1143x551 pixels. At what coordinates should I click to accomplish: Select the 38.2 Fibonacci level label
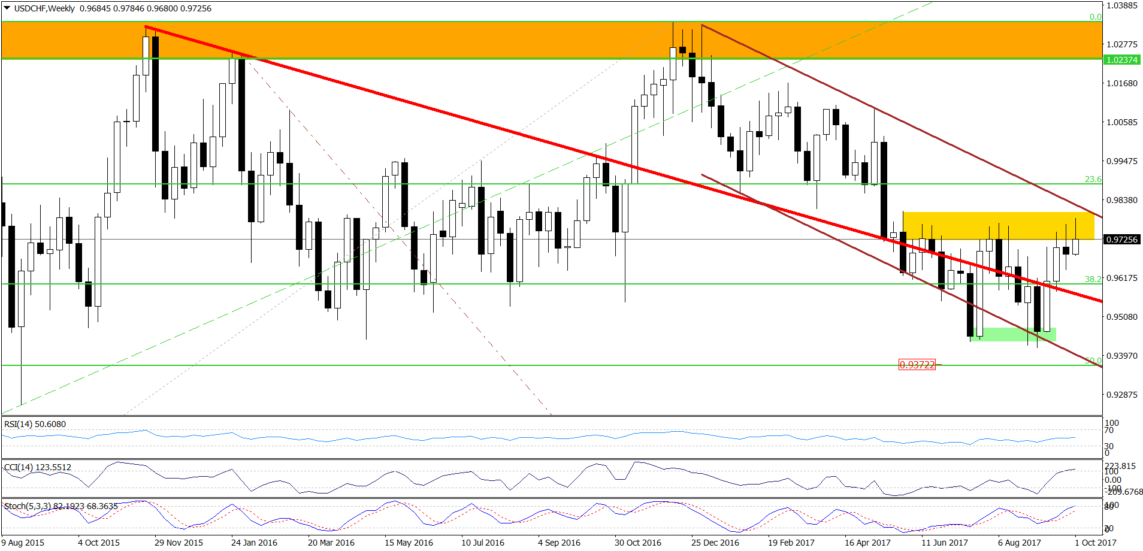tap(1093, 279)
